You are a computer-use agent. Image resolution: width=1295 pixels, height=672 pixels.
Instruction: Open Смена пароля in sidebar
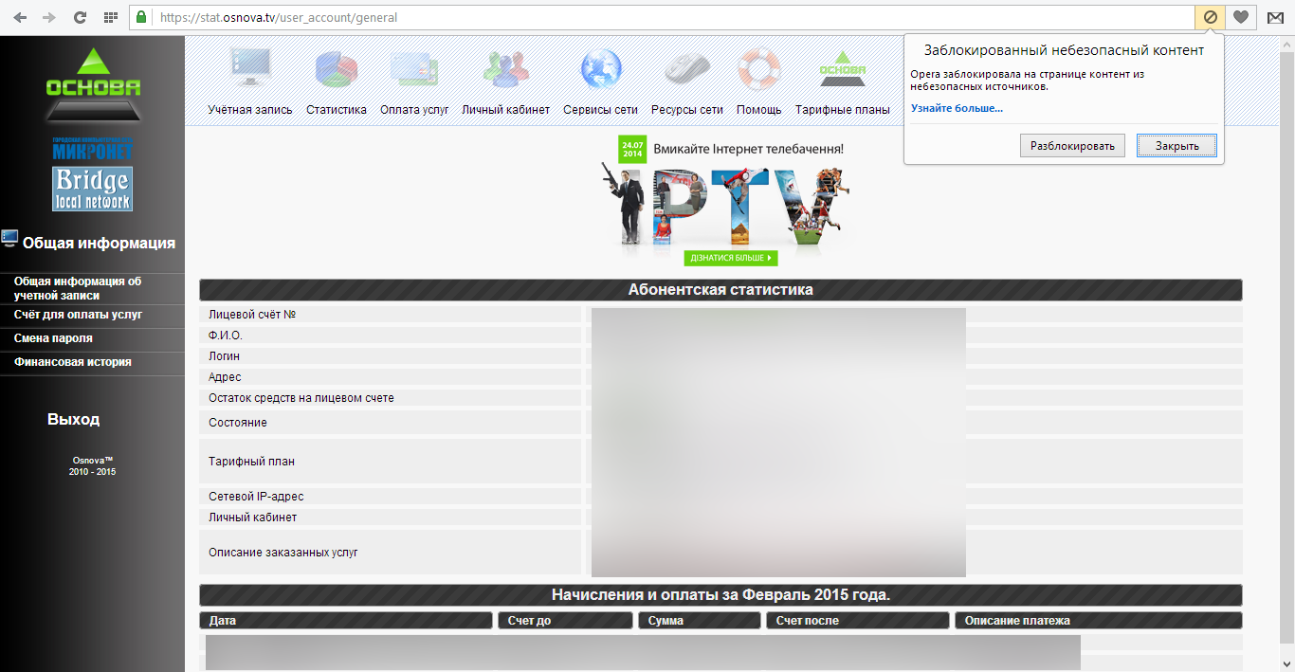(53, 338)
